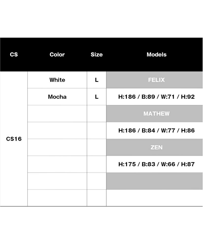Click Felix's measurements ending in H:92
The width and height of the screenshot is (203, 244).
(x=157, y=97)
